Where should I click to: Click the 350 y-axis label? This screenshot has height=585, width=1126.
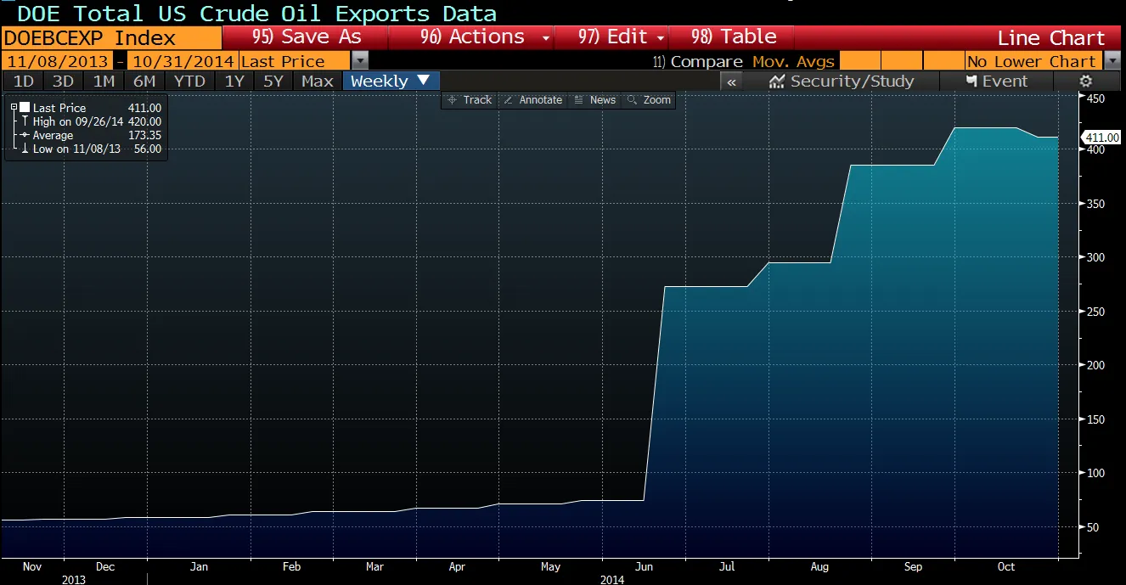click(x=1095, y=204)
